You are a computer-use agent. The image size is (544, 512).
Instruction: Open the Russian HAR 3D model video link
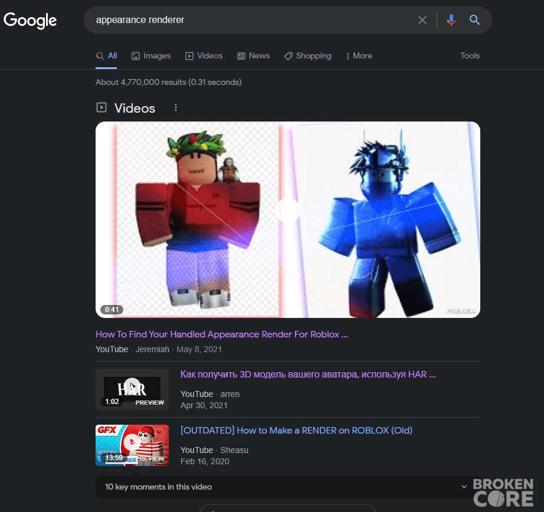pyautogui.click(x=308, y=375)
